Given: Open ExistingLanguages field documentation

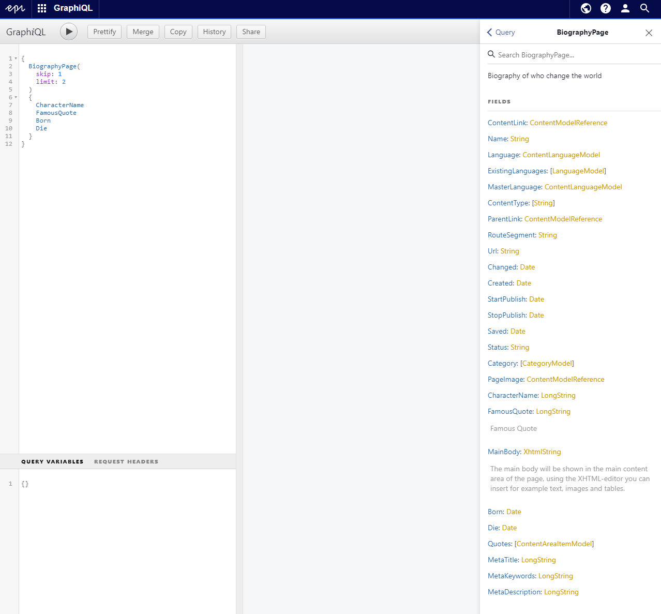Looking at the screenshot, I should (517, 171).
